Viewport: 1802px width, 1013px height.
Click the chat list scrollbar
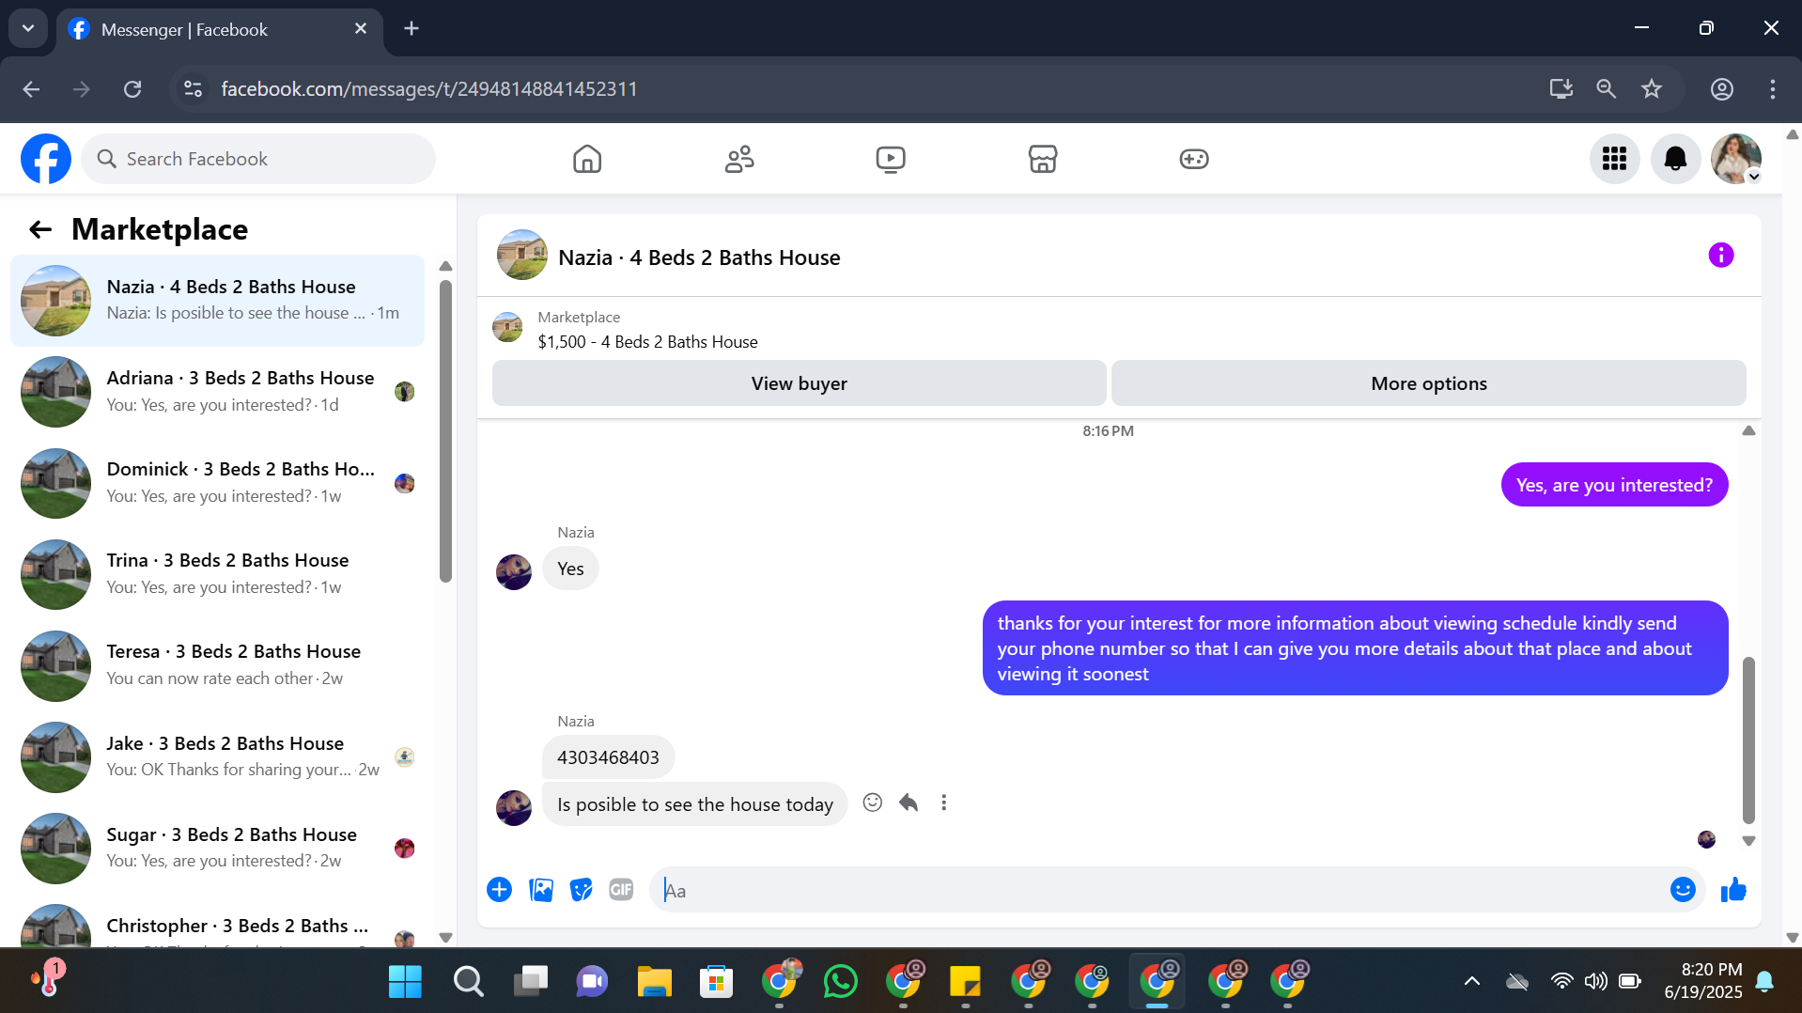tap(445, 432)
